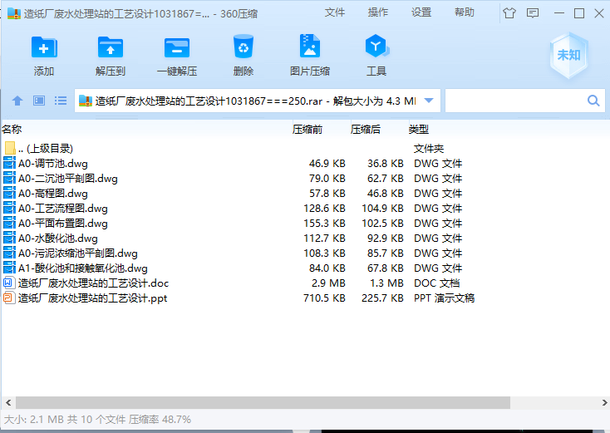Click the 一键解压 one-click extract icon

tap(177, 48)
